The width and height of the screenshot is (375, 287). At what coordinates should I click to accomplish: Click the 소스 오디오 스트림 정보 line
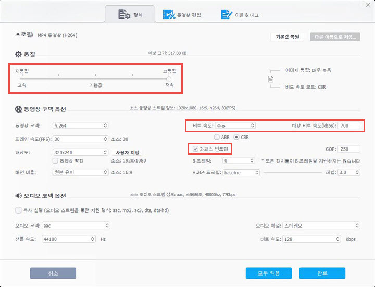pos(183,195)
